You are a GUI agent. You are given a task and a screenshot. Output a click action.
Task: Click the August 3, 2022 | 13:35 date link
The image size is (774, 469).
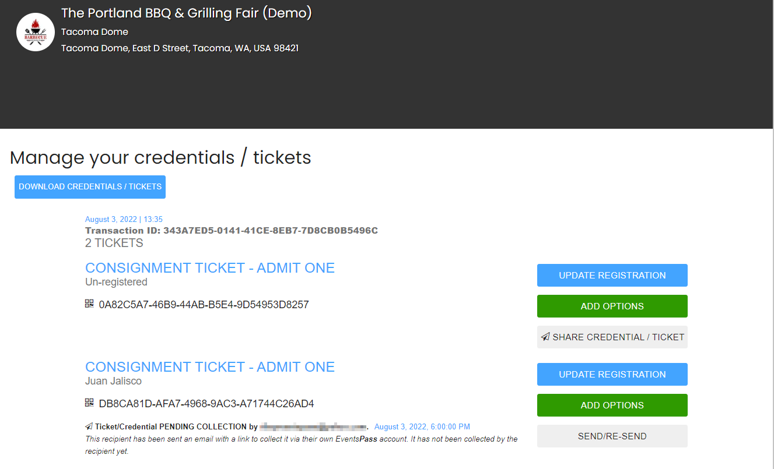(x=124, y=220)
